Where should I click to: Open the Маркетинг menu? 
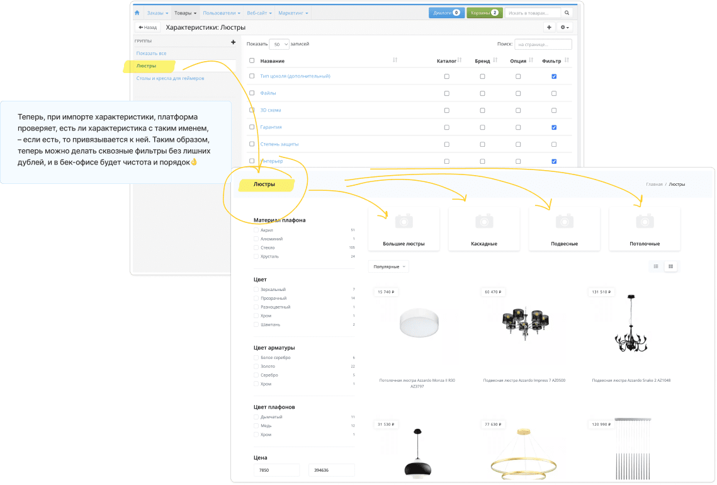tap(293, 13)
